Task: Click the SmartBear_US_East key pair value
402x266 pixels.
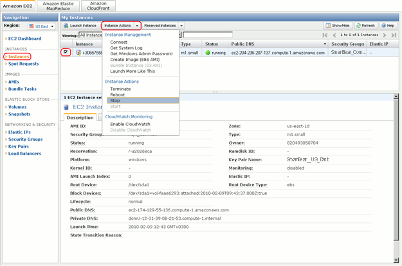Action: [x=307, y=159]
